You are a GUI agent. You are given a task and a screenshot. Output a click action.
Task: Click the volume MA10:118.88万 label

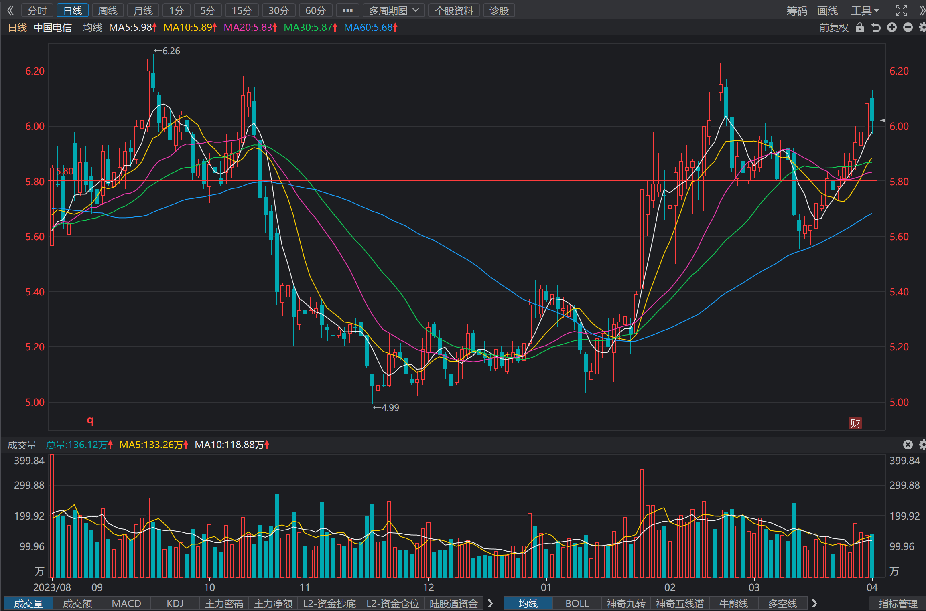pyautogui.click(x=232, y=445)
